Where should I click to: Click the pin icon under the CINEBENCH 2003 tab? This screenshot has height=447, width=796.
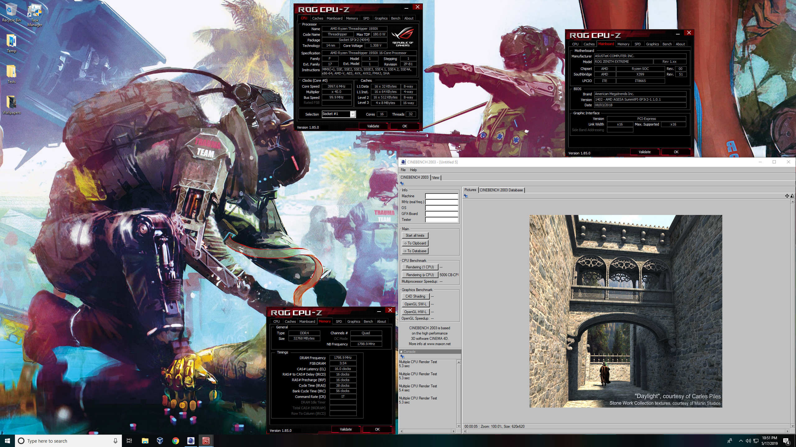(402, 184)
